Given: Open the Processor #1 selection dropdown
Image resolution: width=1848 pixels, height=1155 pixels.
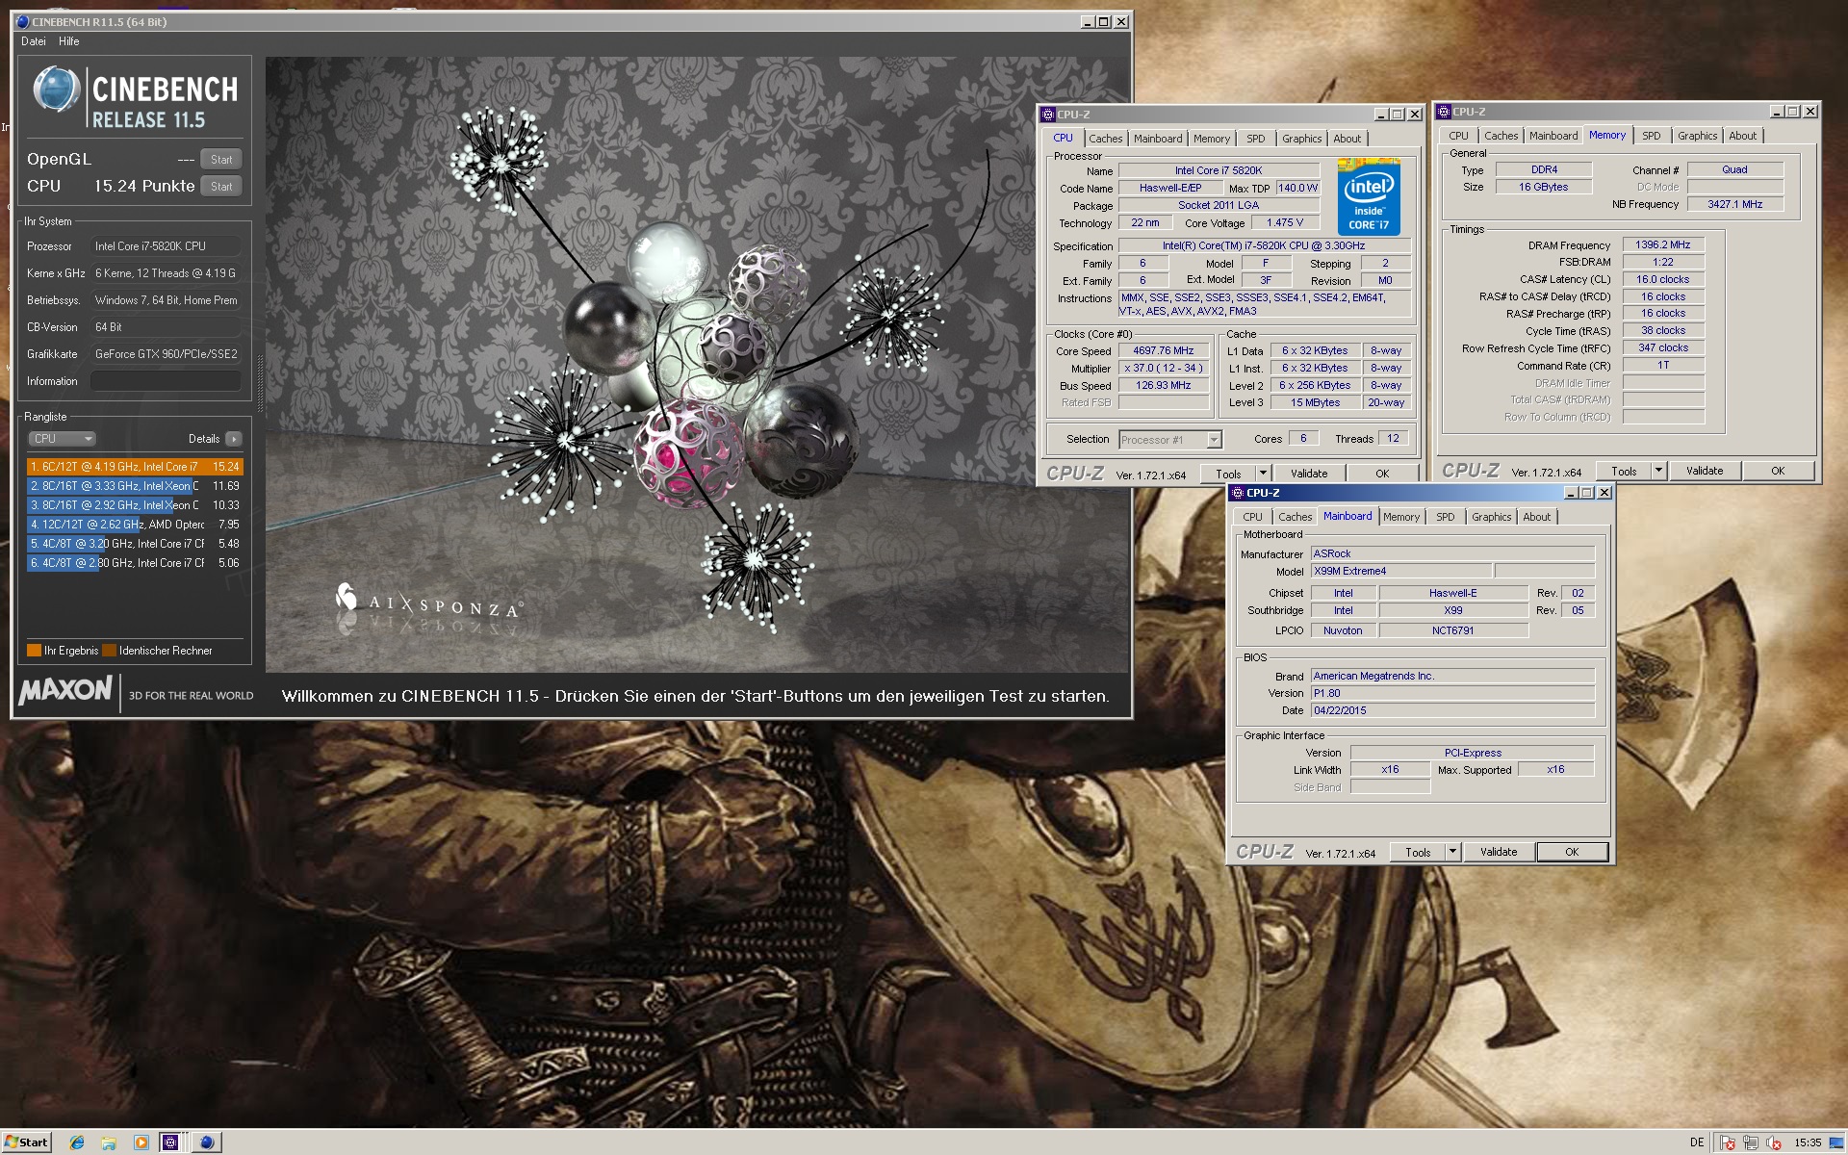Looking at the screenshot, I should click(1215, 440).
